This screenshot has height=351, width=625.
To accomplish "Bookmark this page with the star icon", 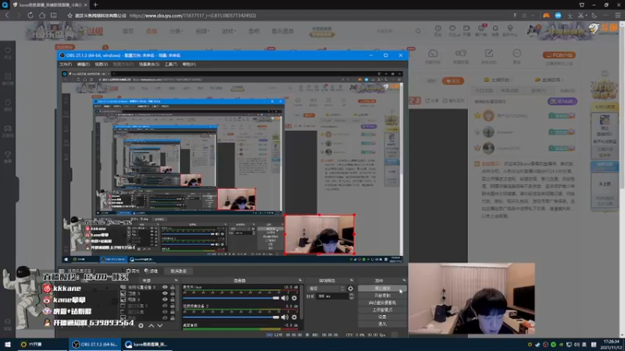I will pyautogui.click(x=70, y=16).
